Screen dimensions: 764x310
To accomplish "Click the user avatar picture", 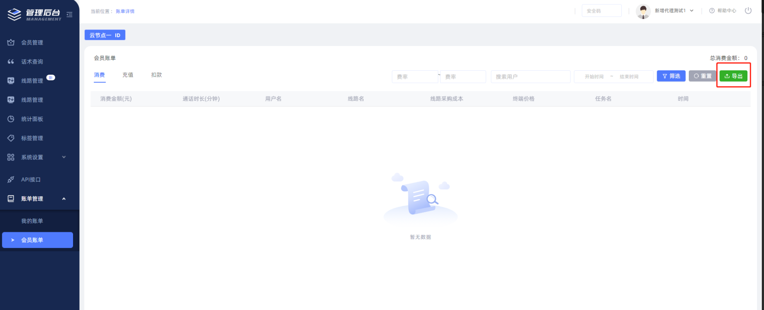I will coord(643,11).
